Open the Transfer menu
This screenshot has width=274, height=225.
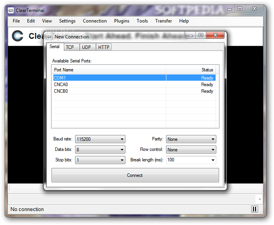pyautogui.click(x=164, y=21)
